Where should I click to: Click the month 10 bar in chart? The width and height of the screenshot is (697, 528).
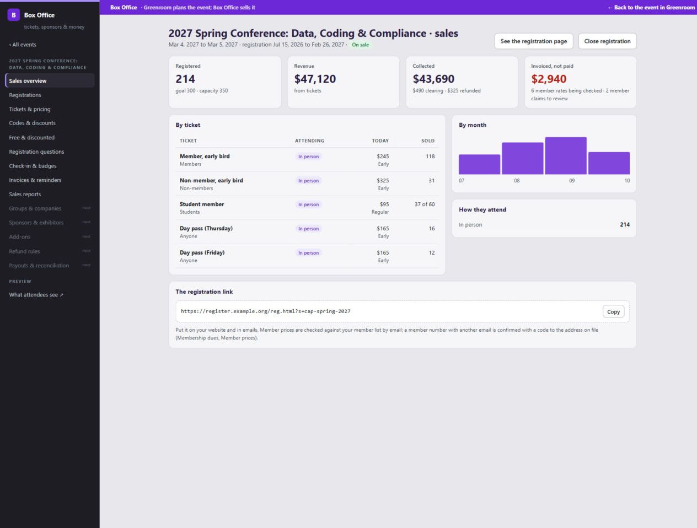(609, 163)
